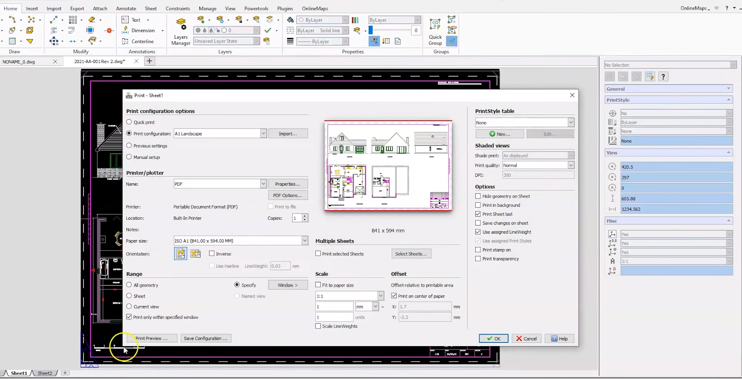Choose landscape orientation in print dialog
Viewport: 742px width, 379px height.
click(196, 253)
